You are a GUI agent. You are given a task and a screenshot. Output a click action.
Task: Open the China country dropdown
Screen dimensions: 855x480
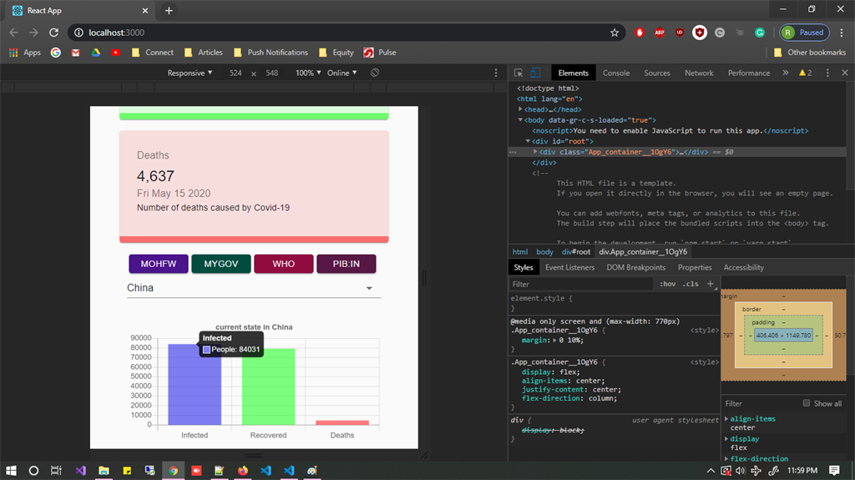[254, 288]
